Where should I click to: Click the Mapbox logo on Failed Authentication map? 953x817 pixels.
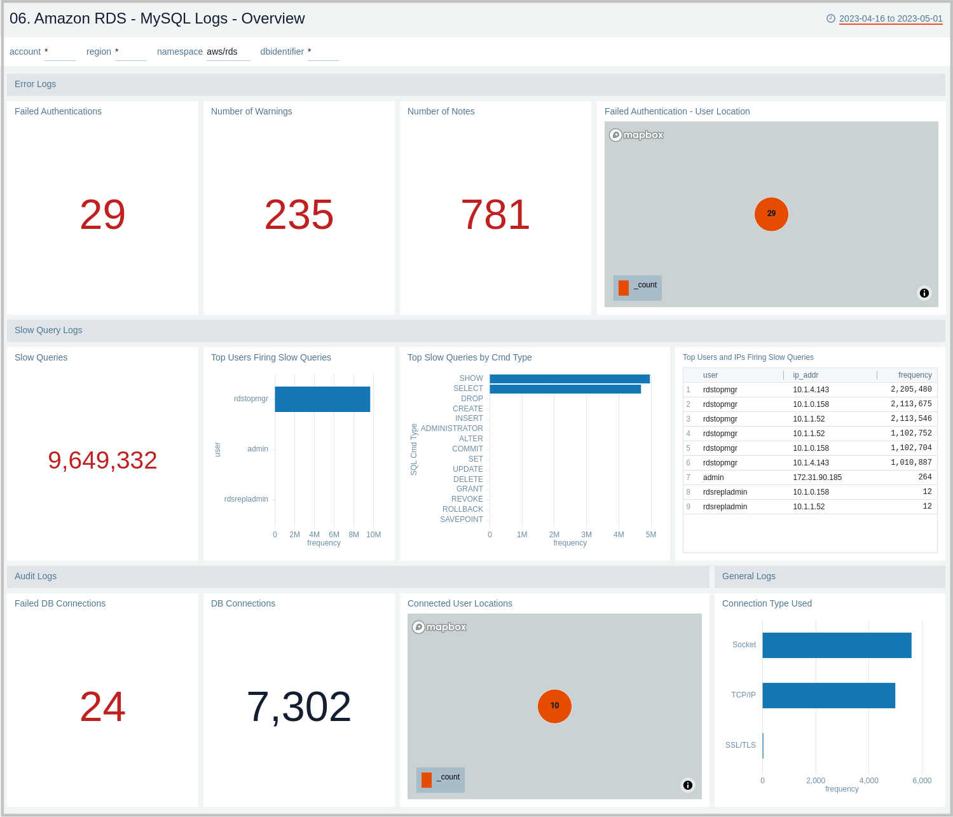636,135
